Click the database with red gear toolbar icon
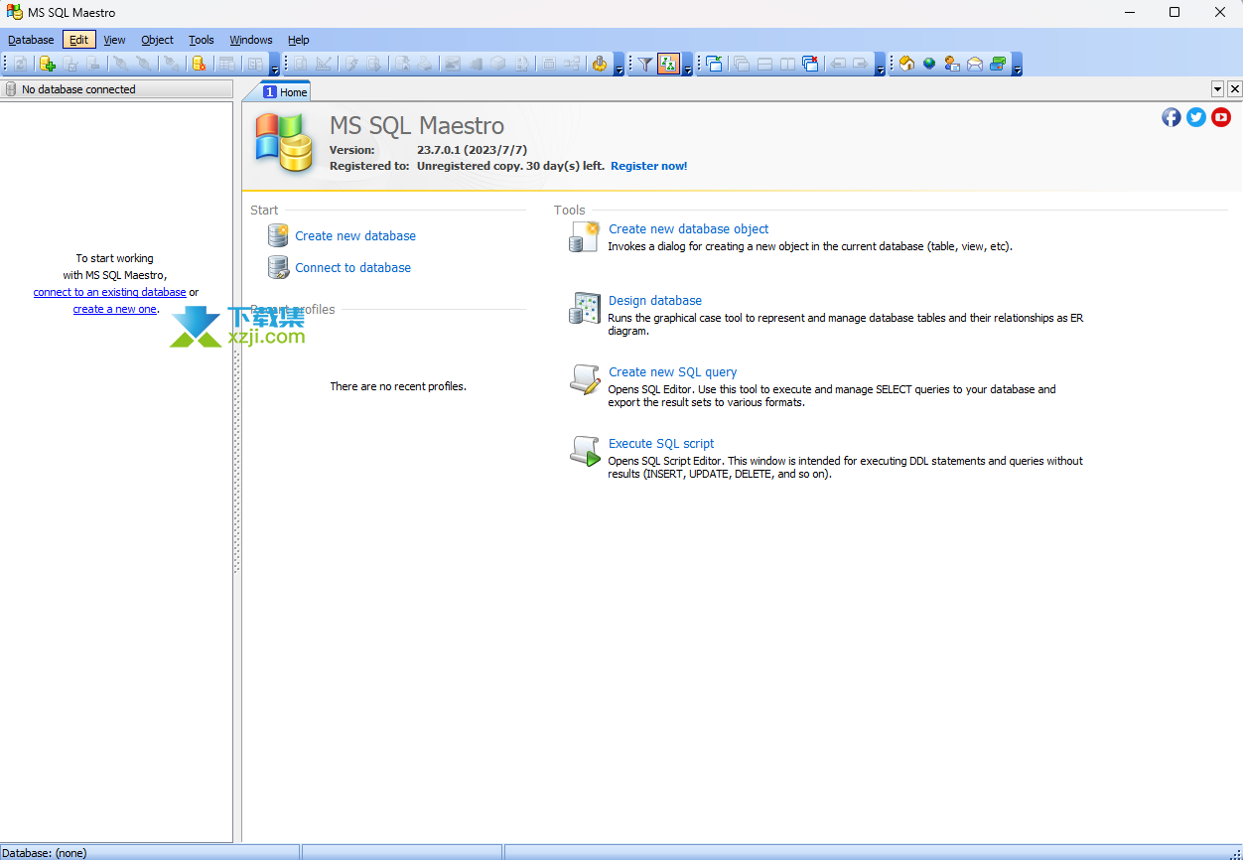Screen dimensions: 1243x860 pos(199,64)
